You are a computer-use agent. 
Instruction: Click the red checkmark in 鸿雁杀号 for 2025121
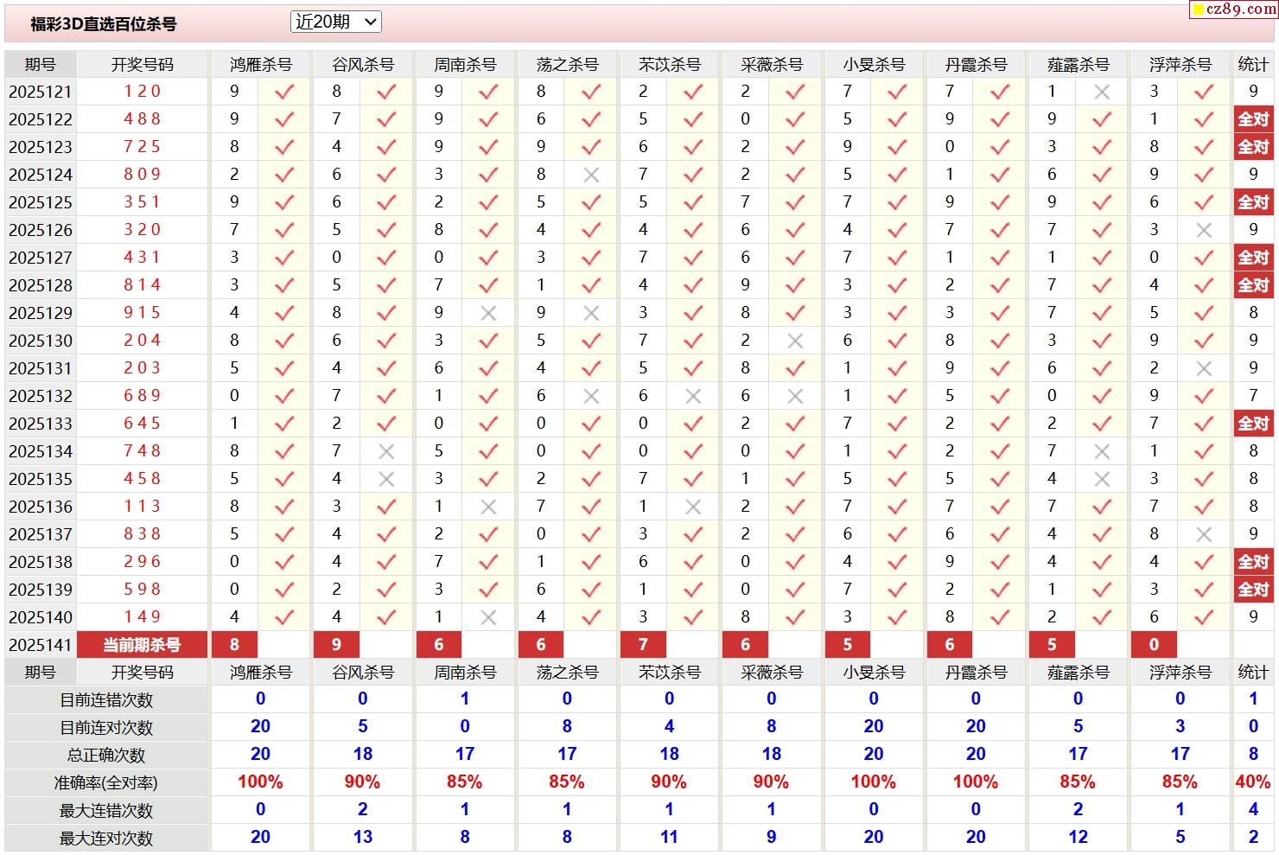[284, 92]
